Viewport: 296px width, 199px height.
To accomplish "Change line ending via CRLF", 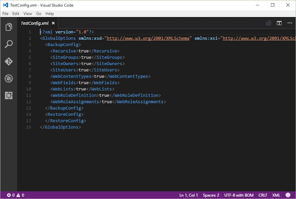I will pyautogui.click(x=263, y=195).
